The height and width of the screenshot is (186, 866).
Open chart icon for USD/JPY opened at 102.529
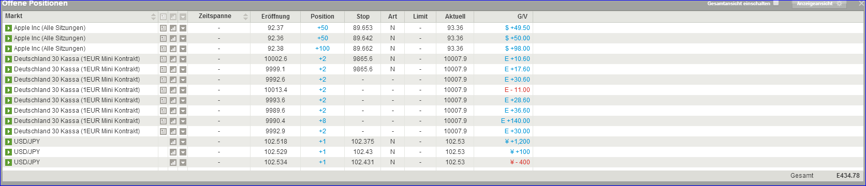tap(173, 152)
